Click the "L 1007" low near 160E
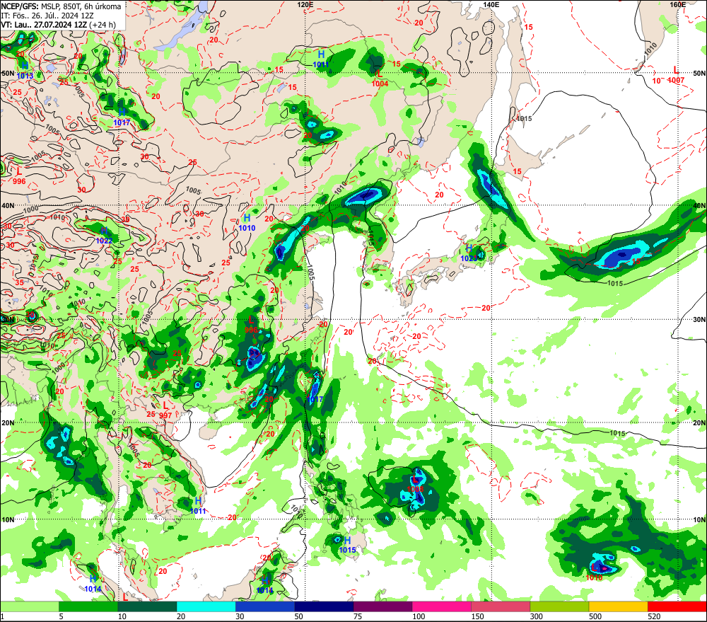 point(676,76)
